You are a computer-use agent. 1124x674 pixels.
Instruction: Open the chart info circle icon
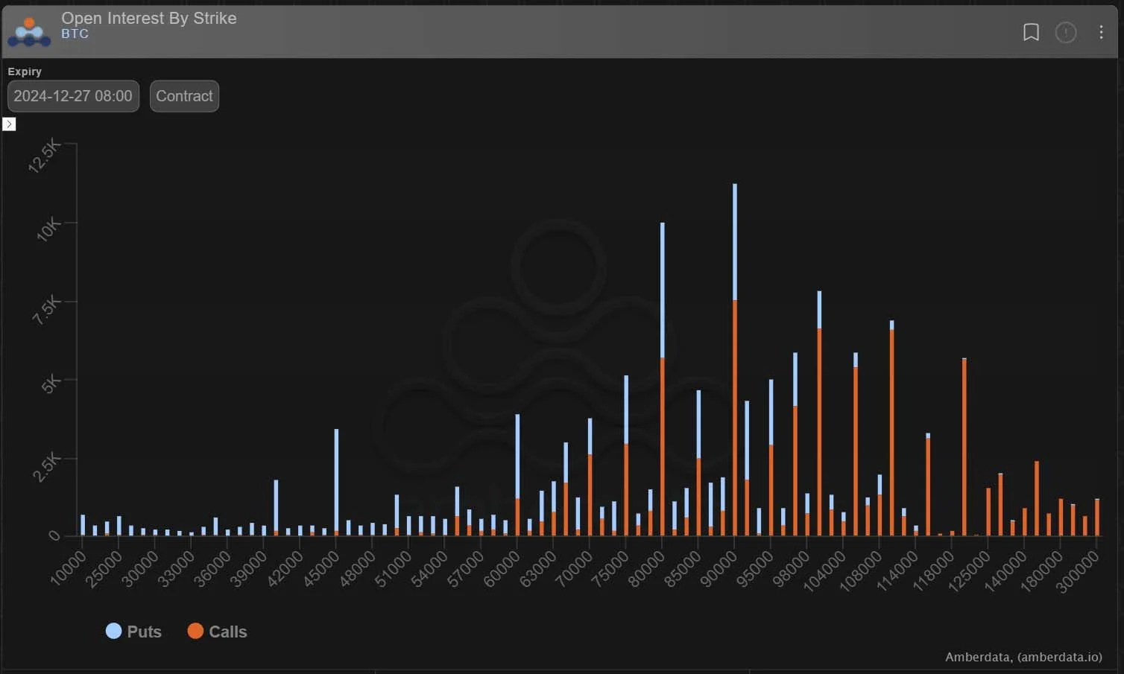click(x=1066, y=32)
